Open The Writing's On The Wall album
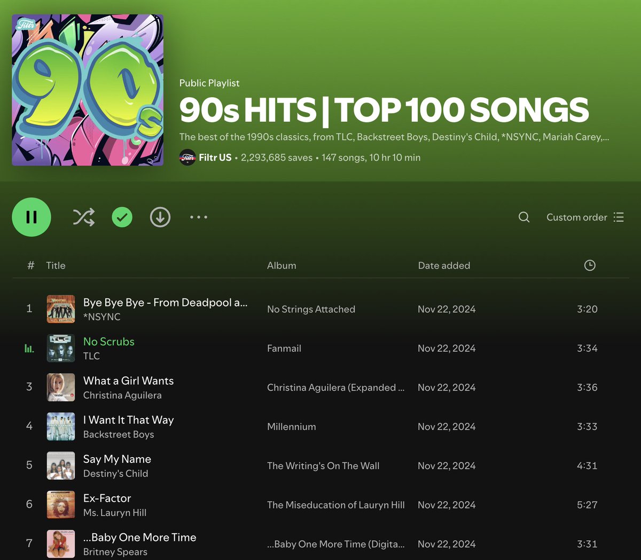641x560 pixels. 323,466
